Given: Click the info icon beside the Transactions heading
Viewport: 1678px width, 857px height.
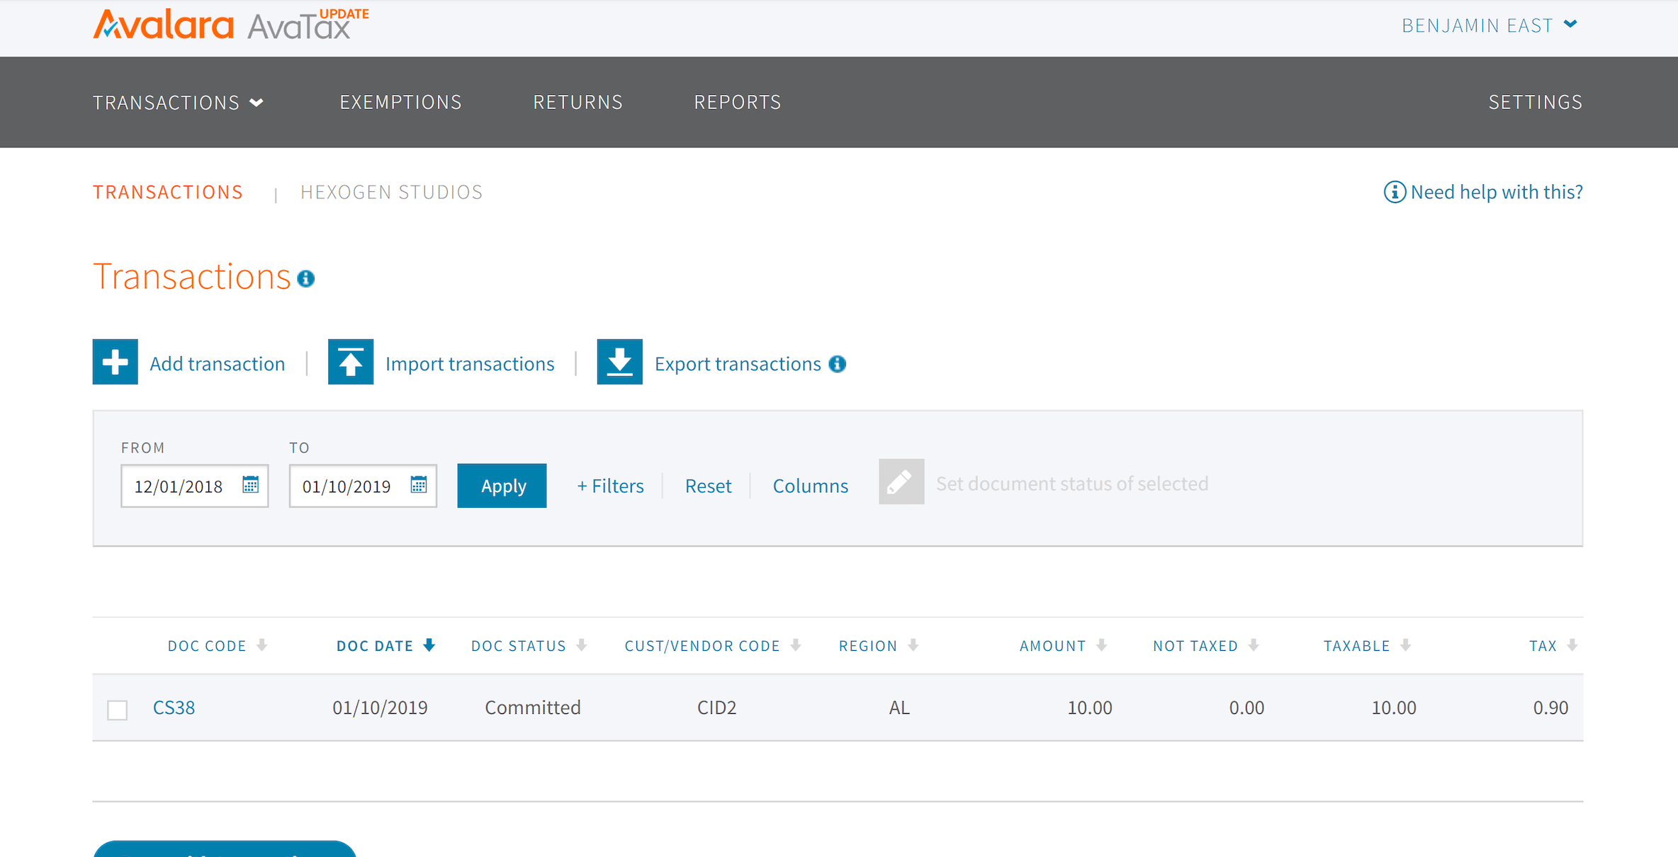Looking at the screenshot, I should coord(306,279).
